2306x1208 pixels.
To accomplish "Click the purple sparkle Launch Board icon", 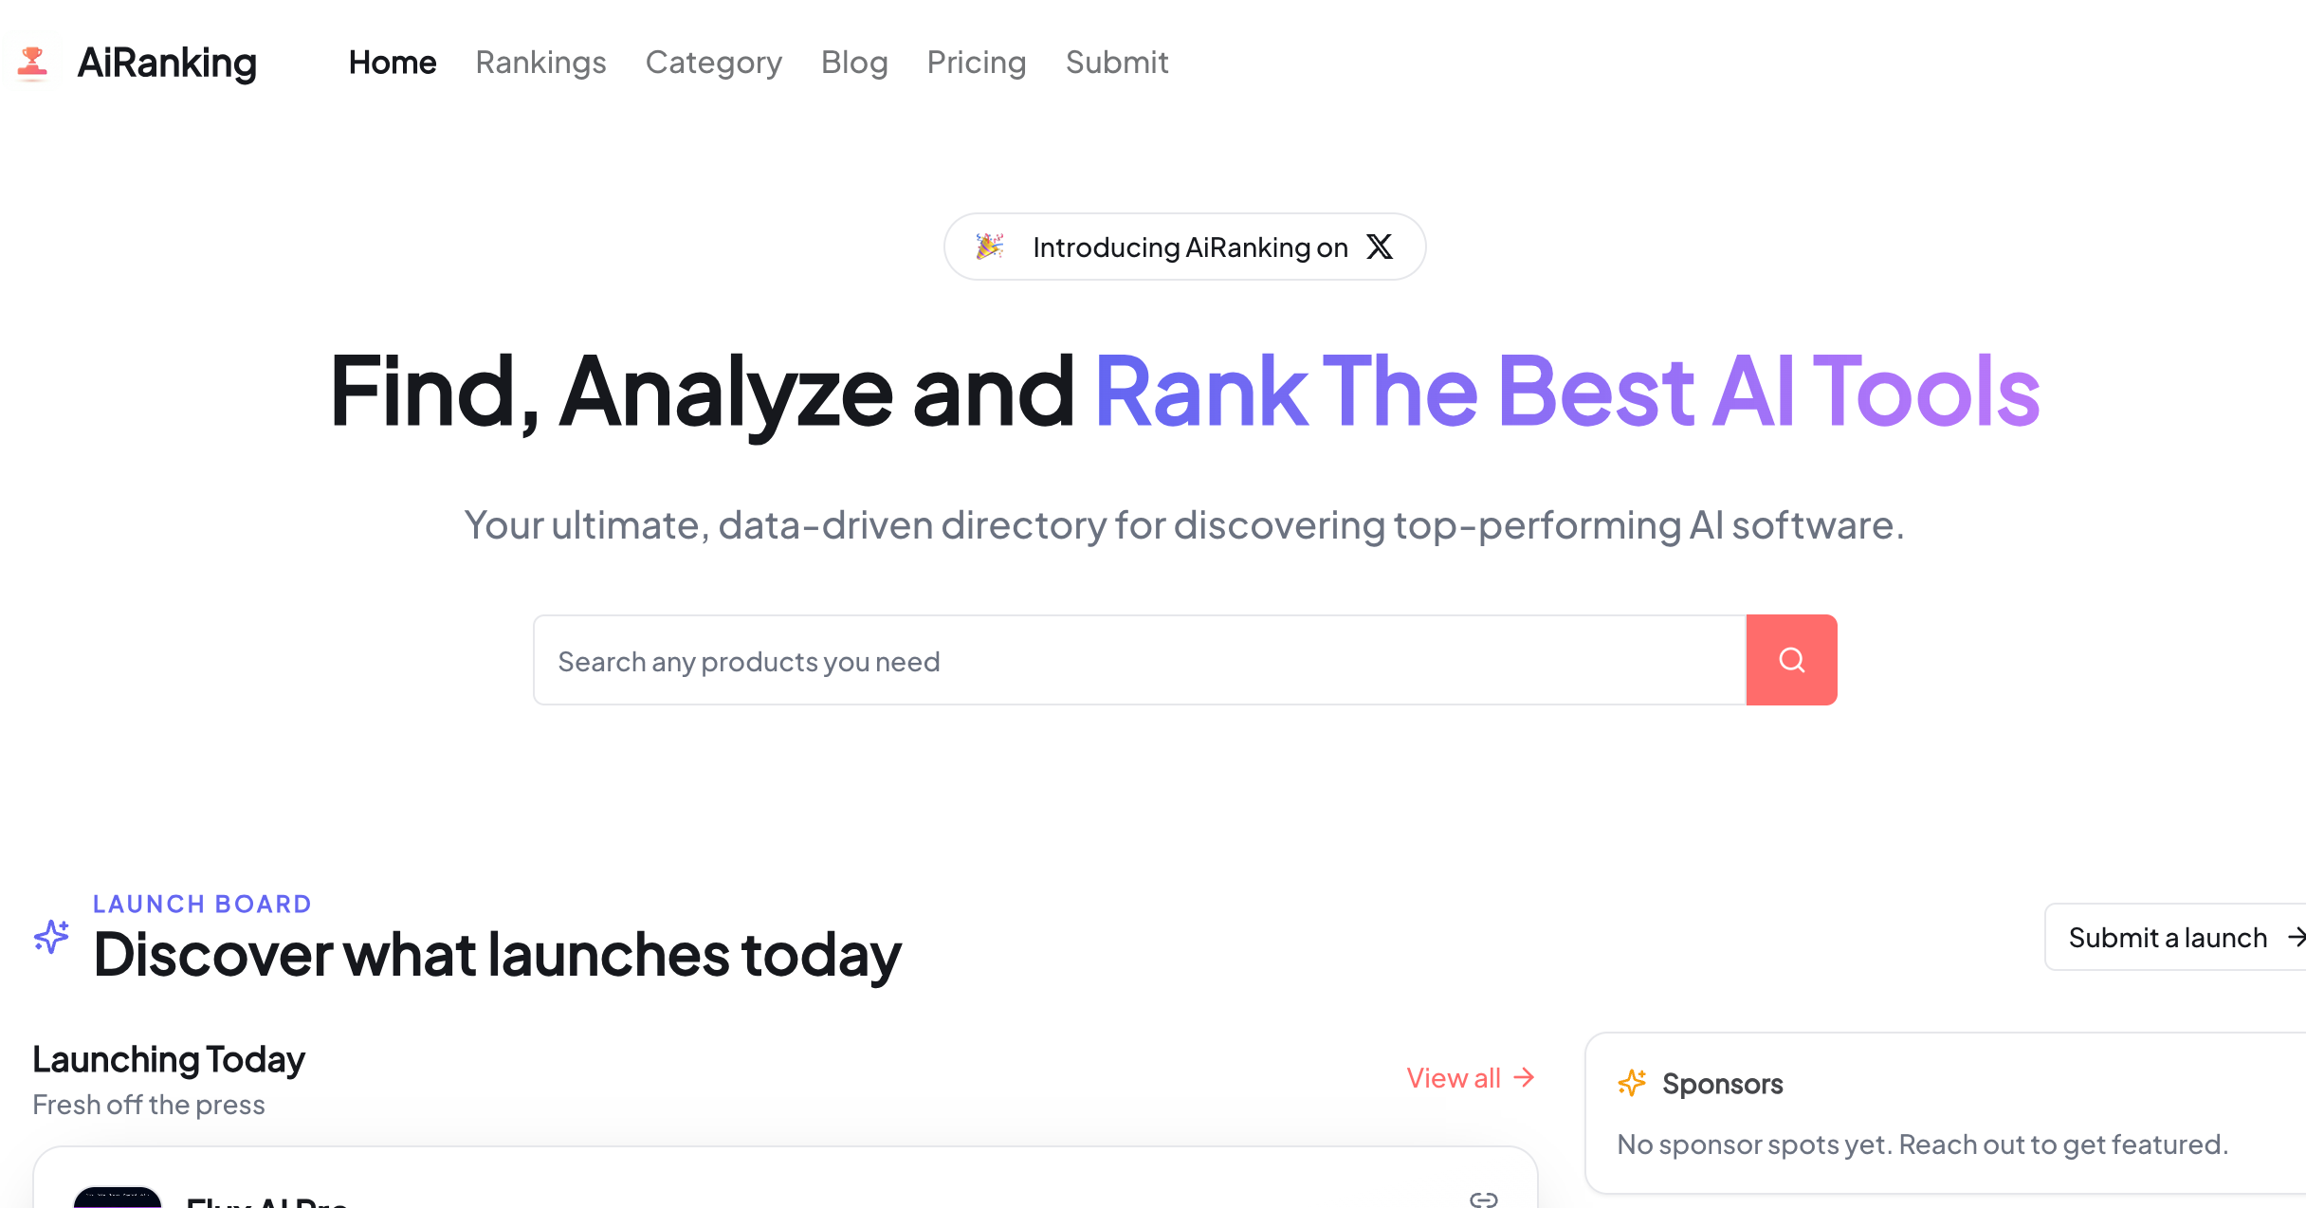I will click(x=52, y=937).
